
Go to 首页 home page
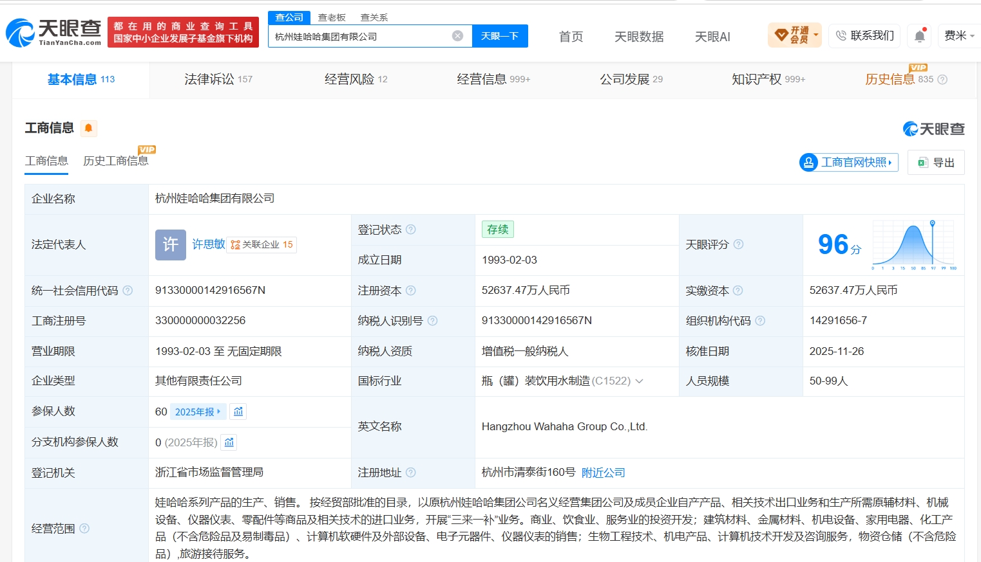pyautogui.click(x=571, y=37)
